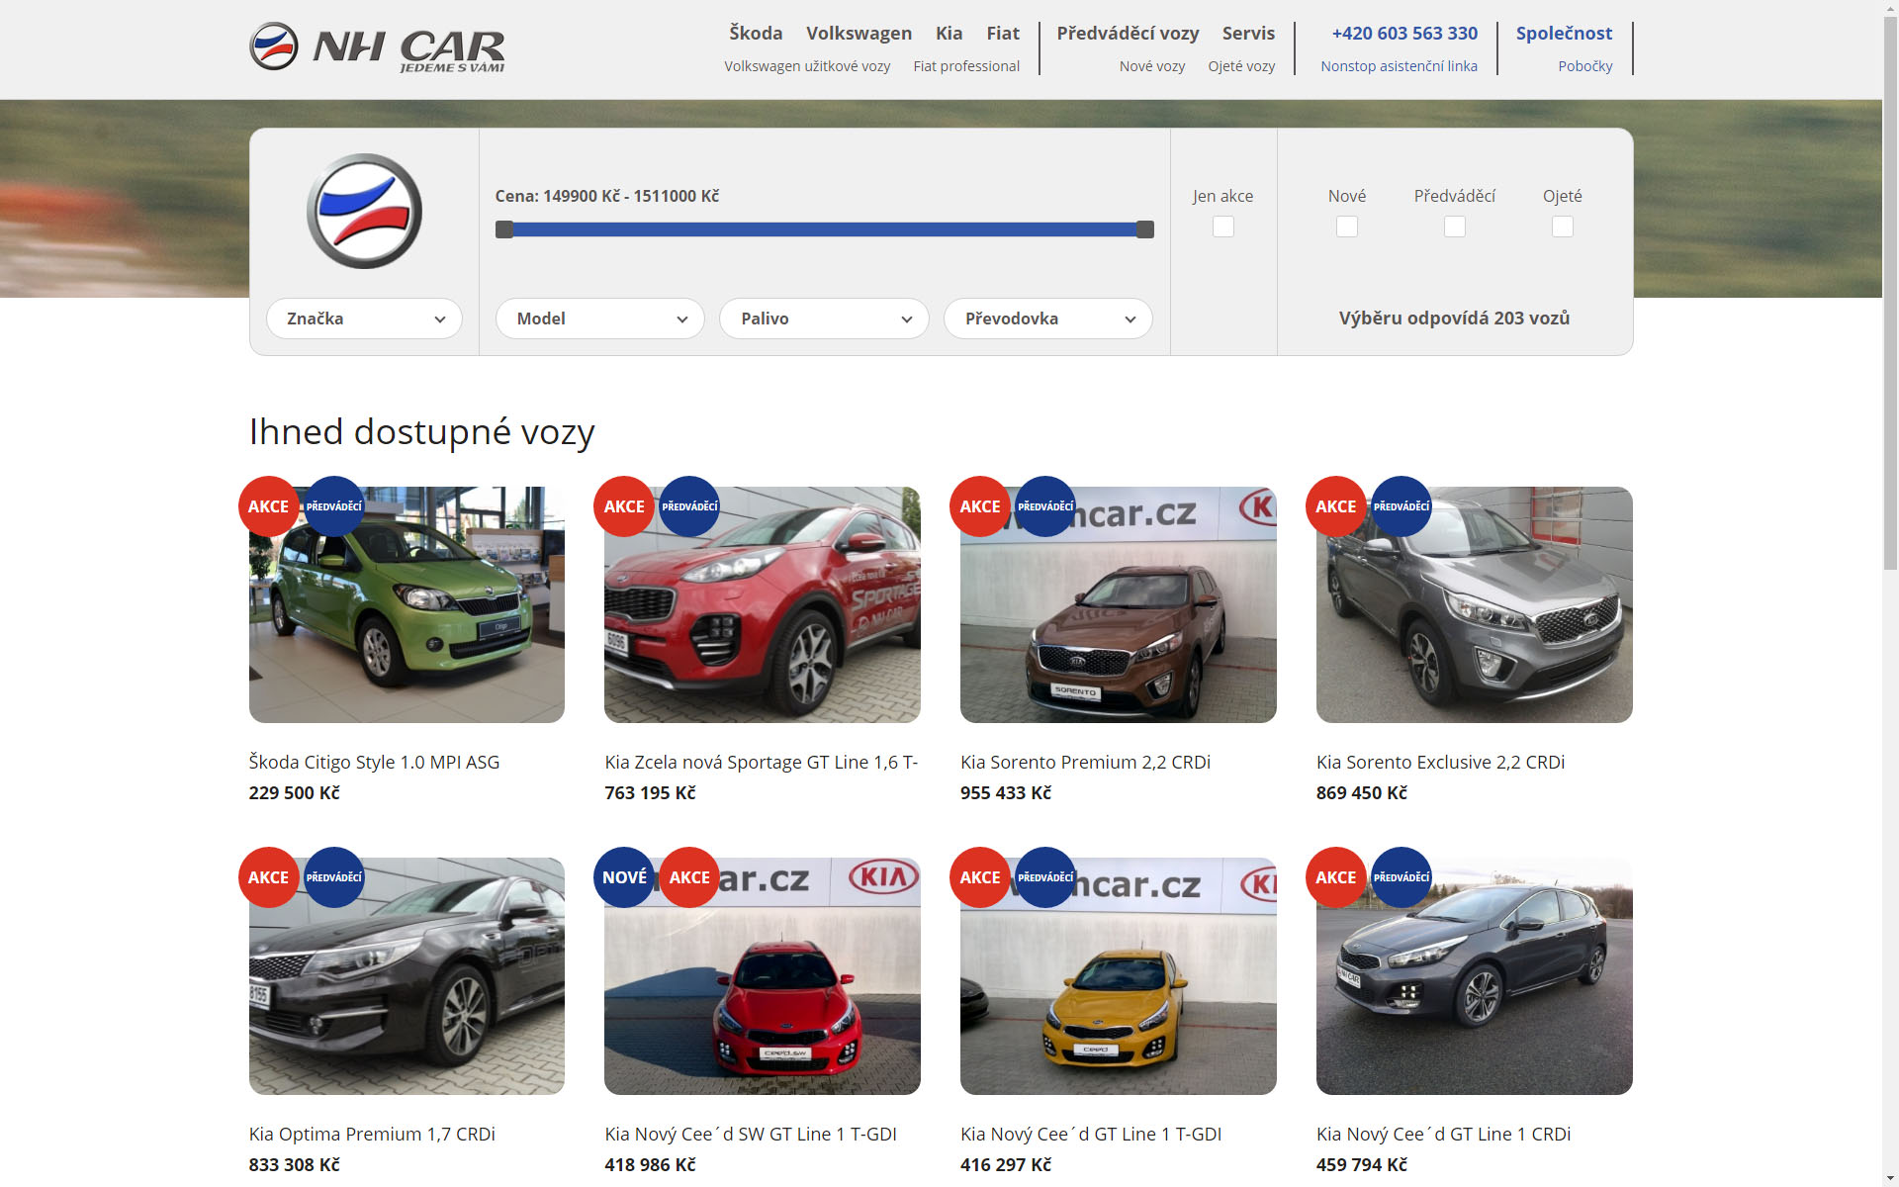Check the Předváděcí filter box
The image size is (1899, 1187).
click(x=1455, y=227)
